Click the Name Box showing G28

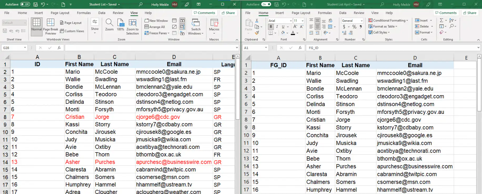click(x=14, y=48)
